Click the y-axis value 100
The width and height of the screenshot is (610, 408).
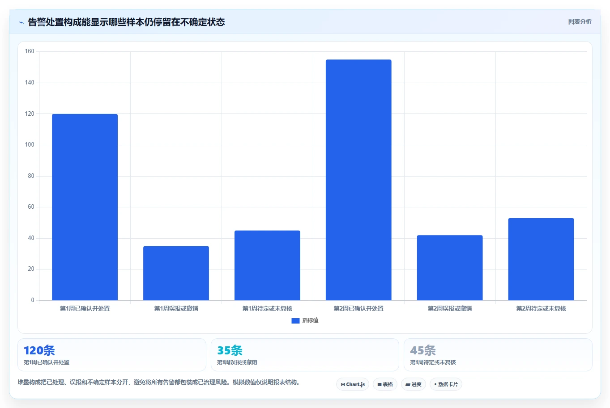(x=30, y=145)
